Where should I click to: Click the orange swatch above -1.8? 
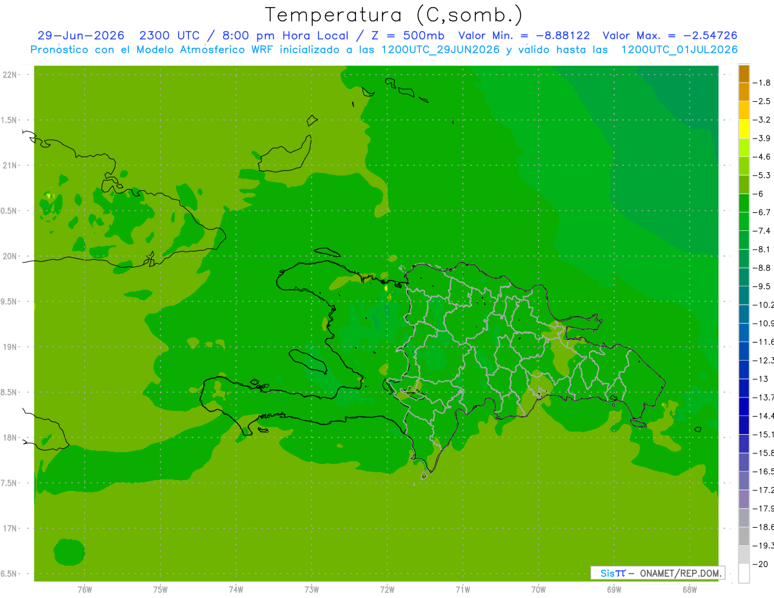[x=744, y=74]
